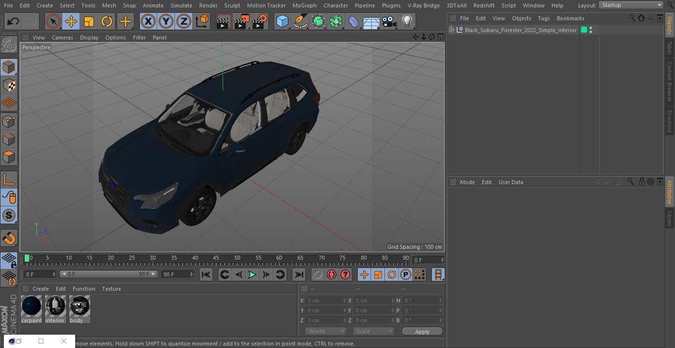Switch to Edges mode

coord(9,139)
